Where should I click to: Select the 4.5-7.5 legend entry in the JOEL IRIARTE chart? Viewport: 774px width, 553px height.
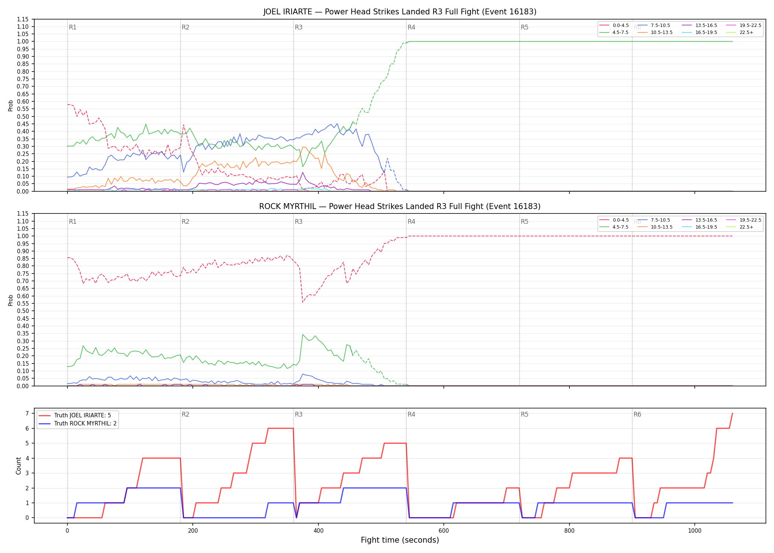(x=614, y=32)
